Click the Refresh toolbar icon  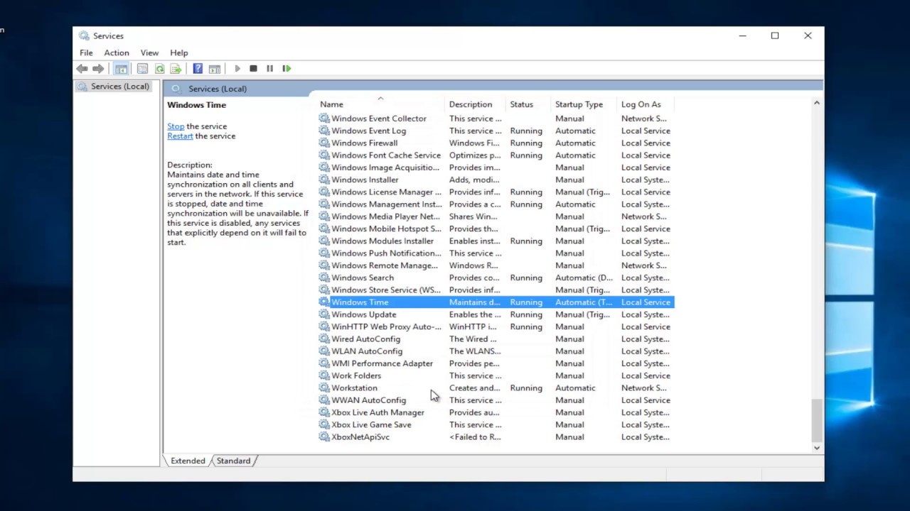[x=159, y=69]
